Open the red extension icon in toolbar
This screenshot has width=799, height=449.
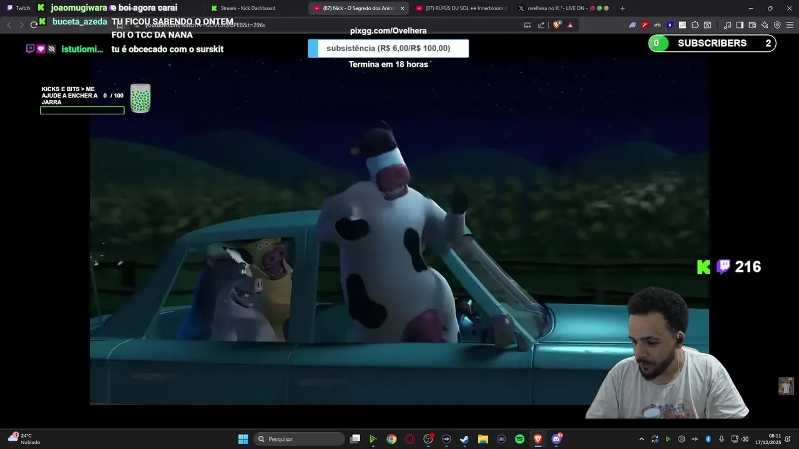[645, 25]
